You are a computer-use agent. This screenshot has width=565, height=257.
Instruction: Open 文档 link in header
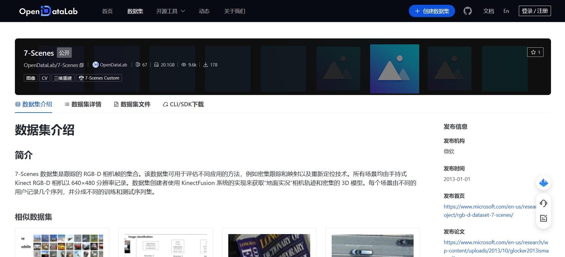pyautogui.click(x=488, y=11)
